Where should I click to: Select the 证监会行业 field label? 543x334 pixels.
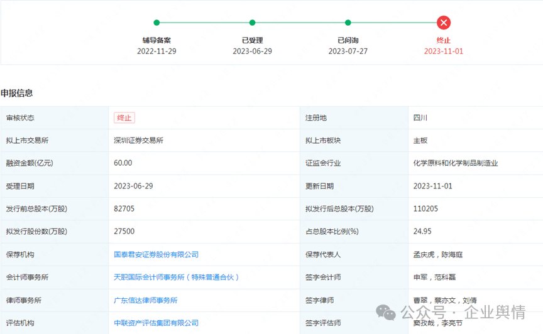click(323, 163)
